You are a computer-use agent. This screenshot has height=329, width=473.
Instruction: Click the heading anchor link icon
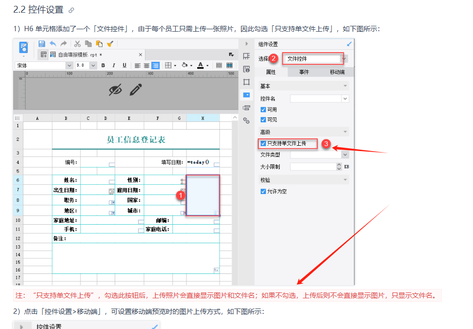tap(71, 10)
